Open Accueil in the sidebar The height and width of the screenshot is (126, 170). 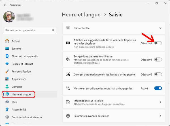click(30, 41)
